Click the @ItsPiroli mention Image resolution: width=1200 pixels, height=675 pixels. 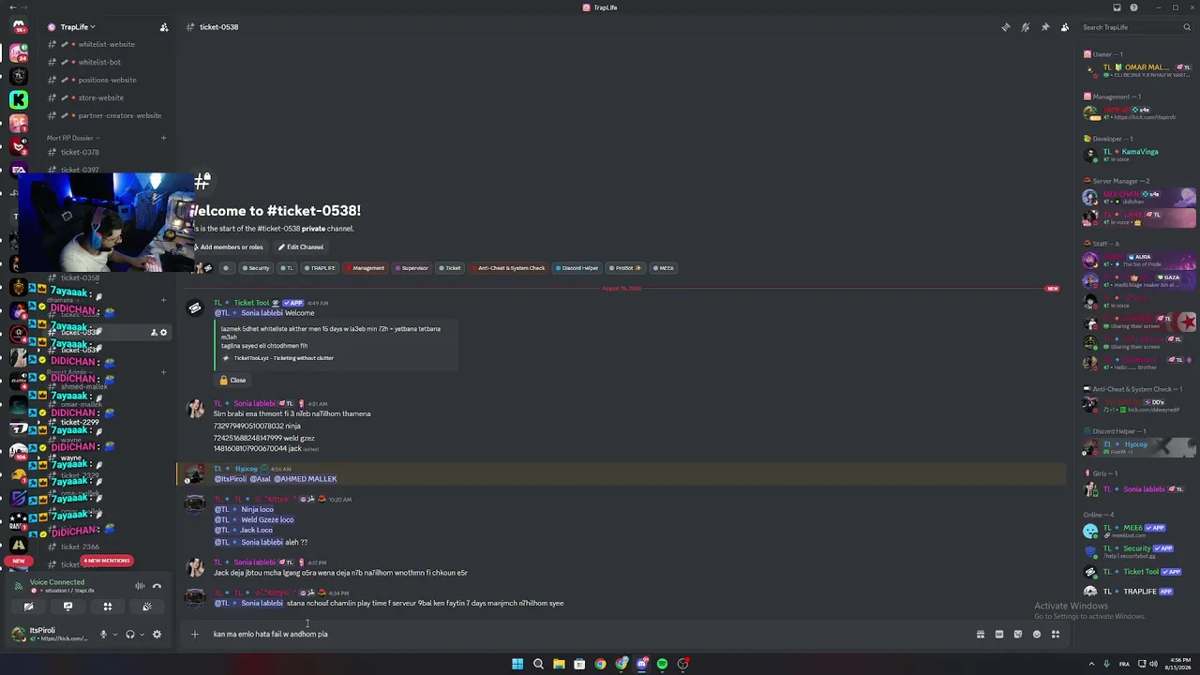[231, 479]
